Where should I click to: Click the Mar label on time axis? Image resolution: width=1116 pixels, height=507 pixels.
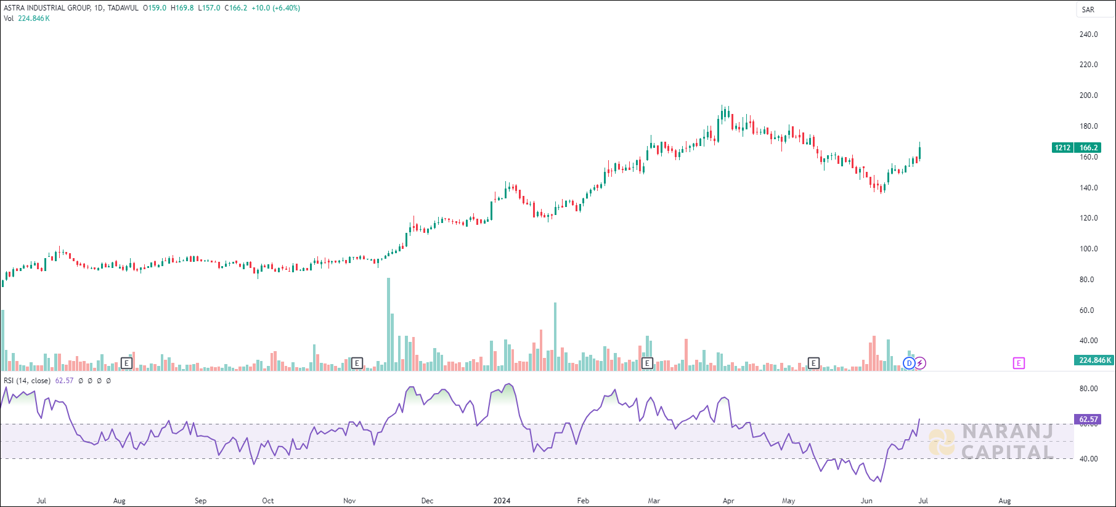[654, 501]
